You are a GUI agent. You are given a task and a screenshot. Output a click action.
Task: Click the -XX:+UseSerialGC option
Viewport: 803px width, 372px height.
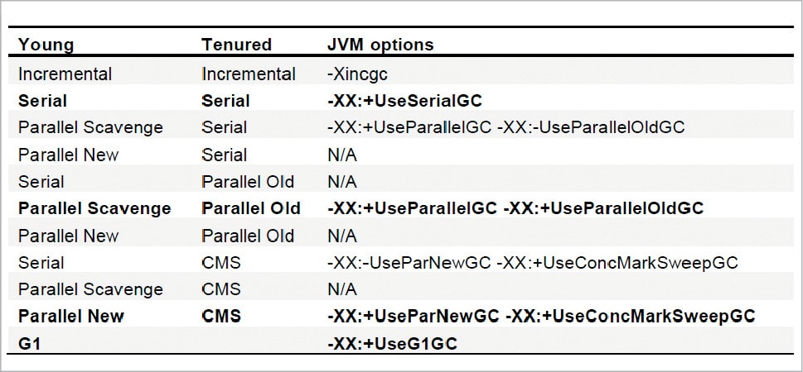point(405,101)
